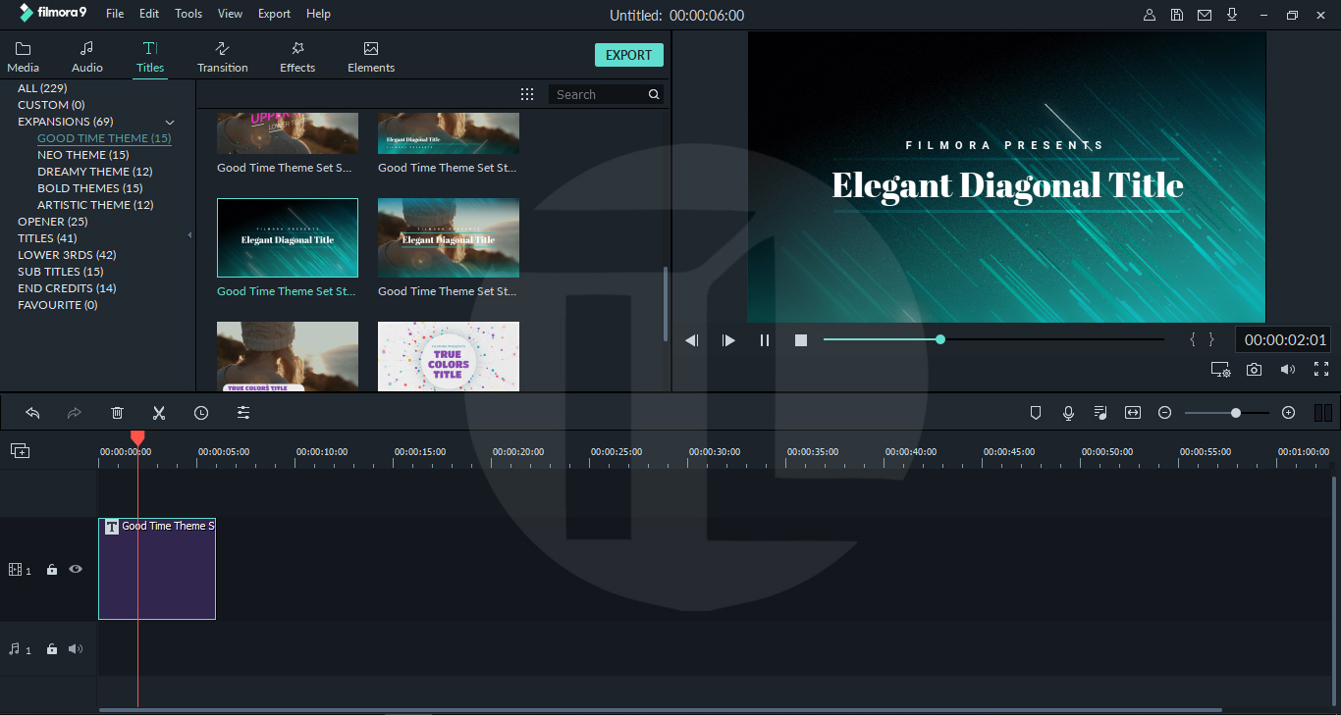Stop the preview playback
Image resolution: width=1341 pixels, height=715 pixels.
click(x=801, y=340)
